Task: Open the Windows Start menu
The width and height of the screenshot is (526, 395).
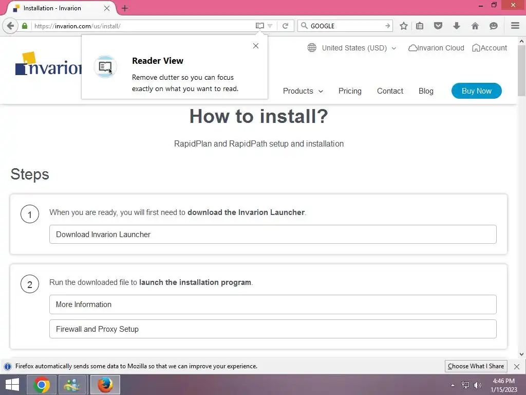Action: point(12,385)
